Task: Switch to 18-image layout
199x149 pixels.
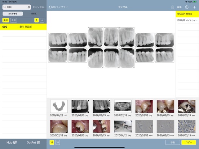Action: pos(58,143)
